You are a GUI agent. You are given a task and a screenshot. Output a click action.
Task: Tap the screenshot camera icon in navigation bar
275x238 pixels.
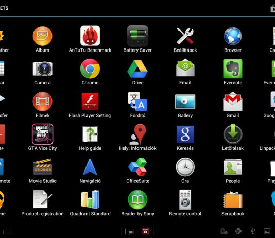(x=146, y=231)
